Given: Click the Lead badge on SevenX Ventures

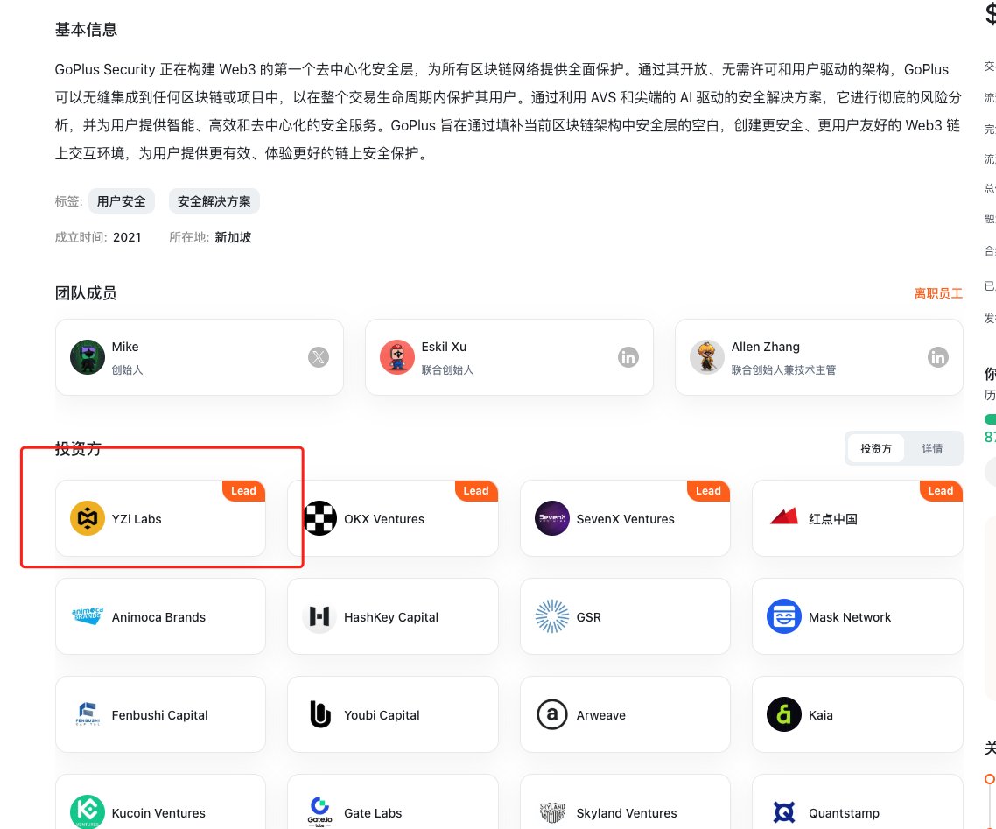Looking at the screenshot, I should pyautogui.click(x=708, y=490).
